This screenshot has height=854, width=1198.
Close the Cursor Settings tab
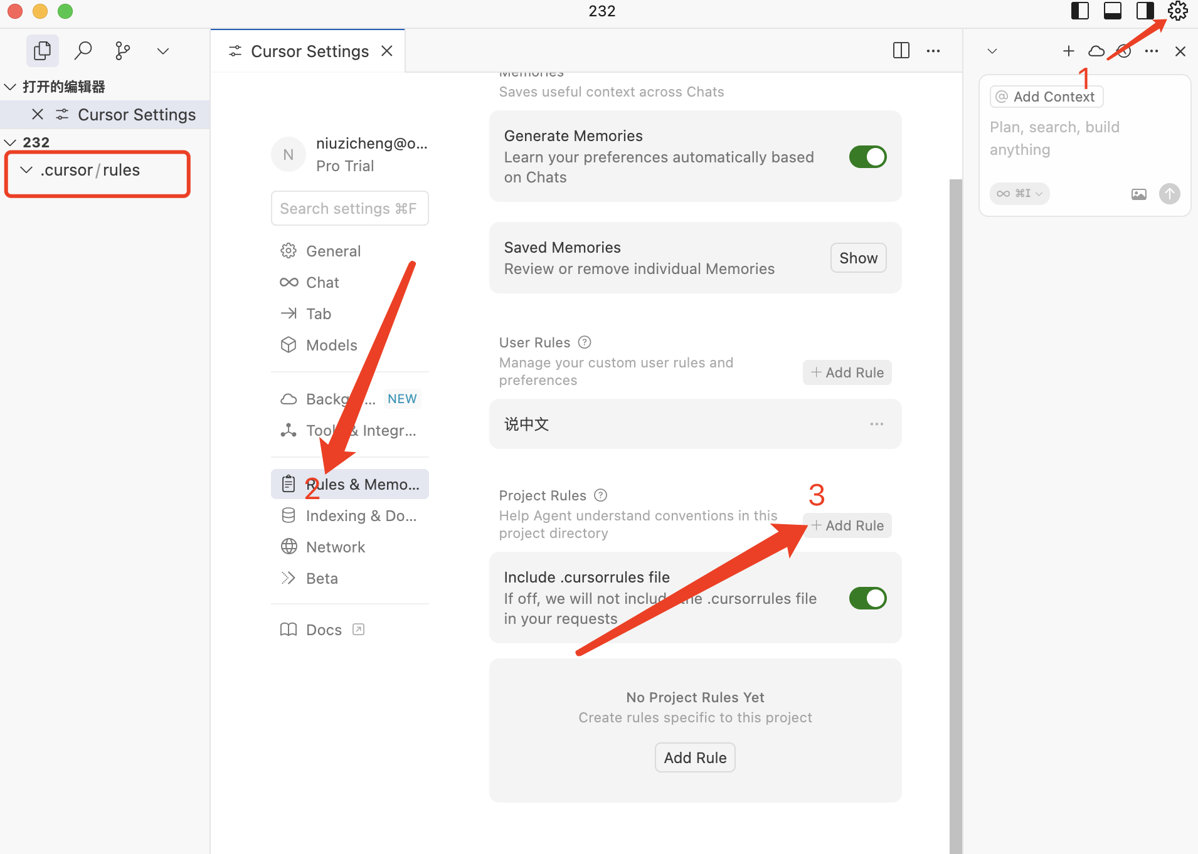(387, 51)
